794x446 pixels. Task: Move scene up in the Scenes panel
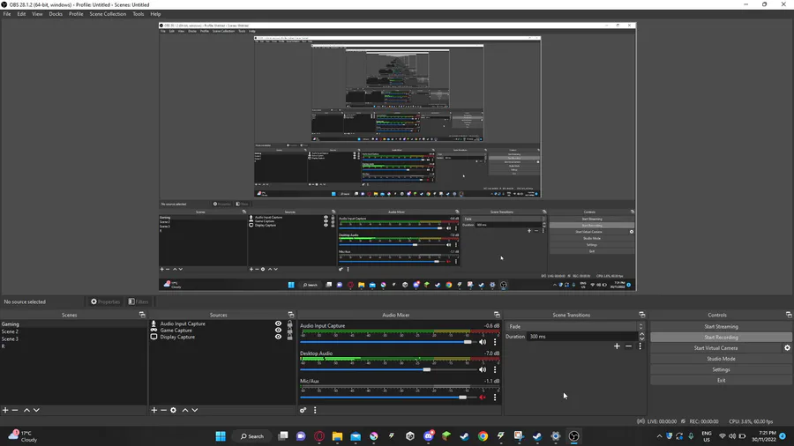[x=26, y=410]
